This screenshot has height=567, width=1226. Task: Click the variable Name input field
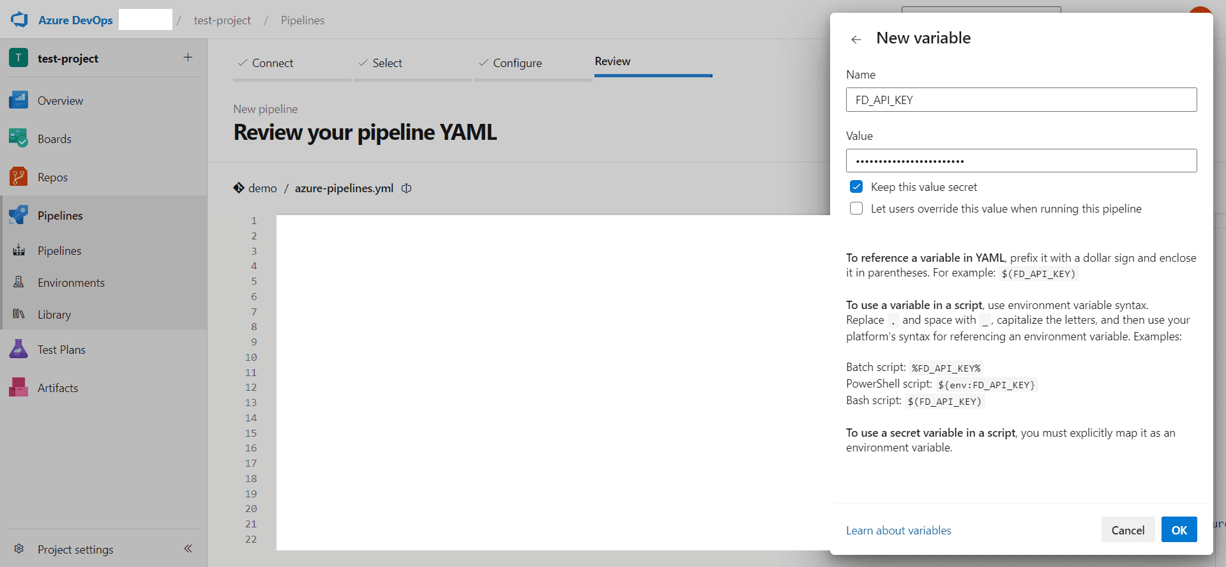[x=1020, y=100]
